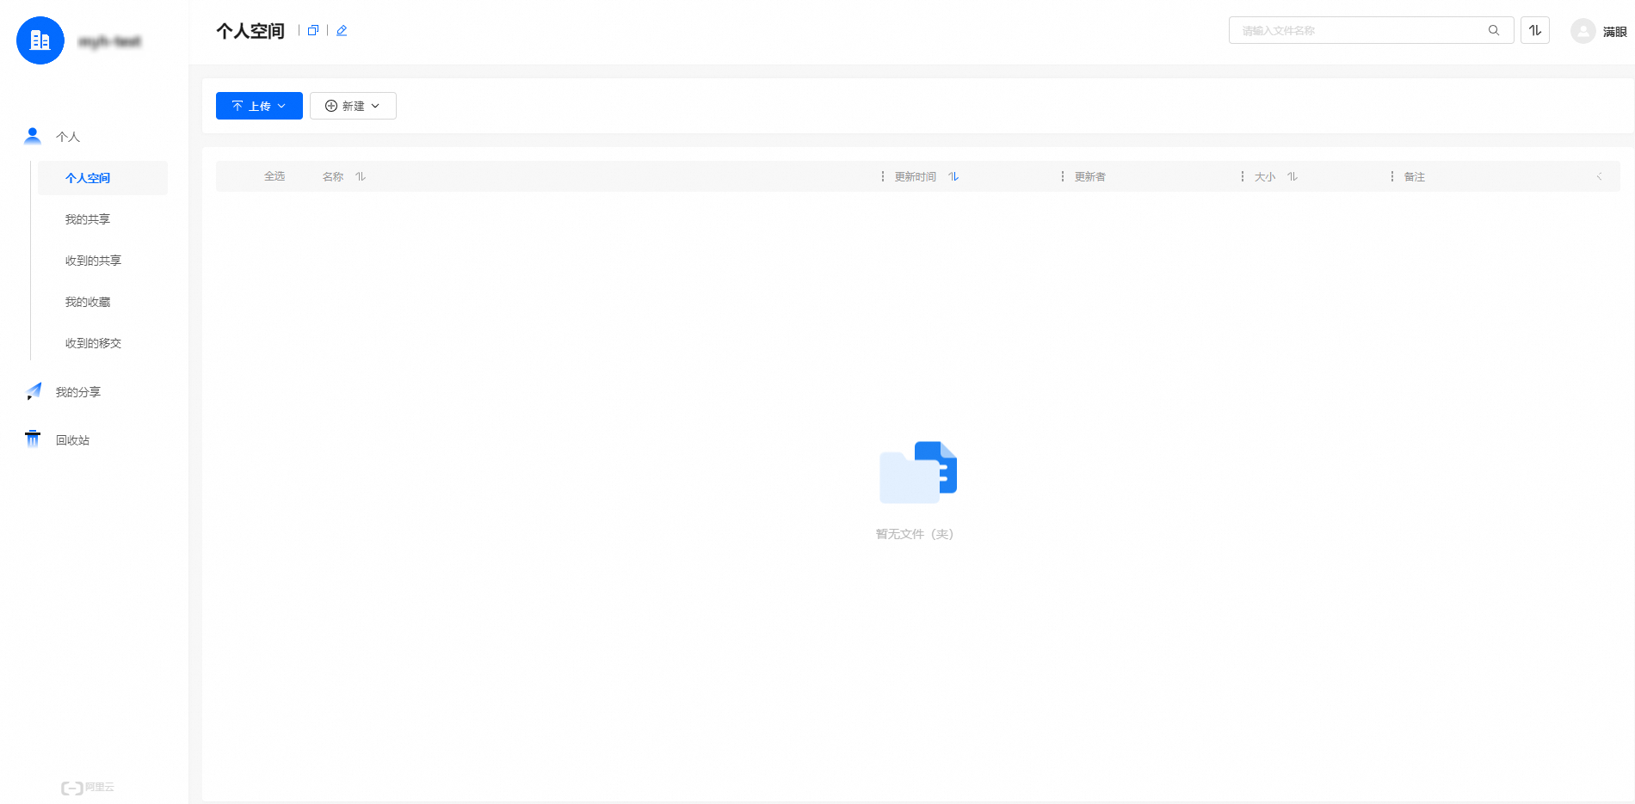The image size is (1635, 804).
Task: Click the paper plane icon for 我的分享
Action: (x=33, y=391)
